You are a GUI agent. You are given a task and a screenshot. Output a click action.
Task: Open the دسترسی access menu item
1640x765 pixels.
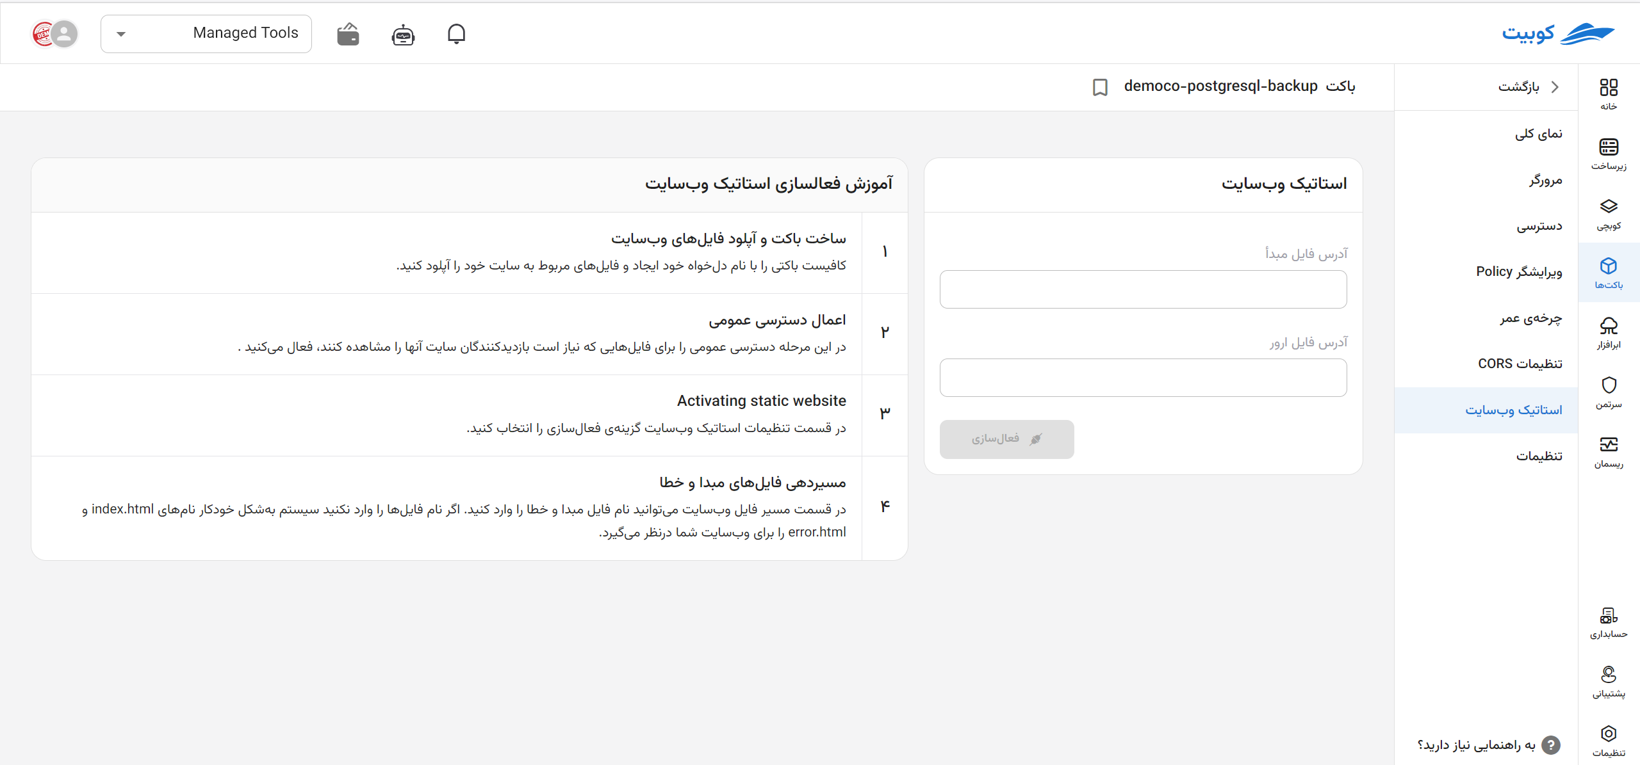(1486, 226)
